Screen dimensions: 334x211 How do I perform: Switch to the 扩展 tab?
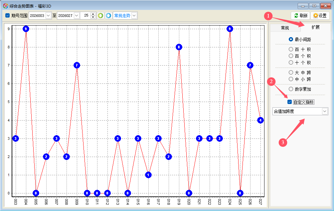pyautogui.click(x=315, y=27)
